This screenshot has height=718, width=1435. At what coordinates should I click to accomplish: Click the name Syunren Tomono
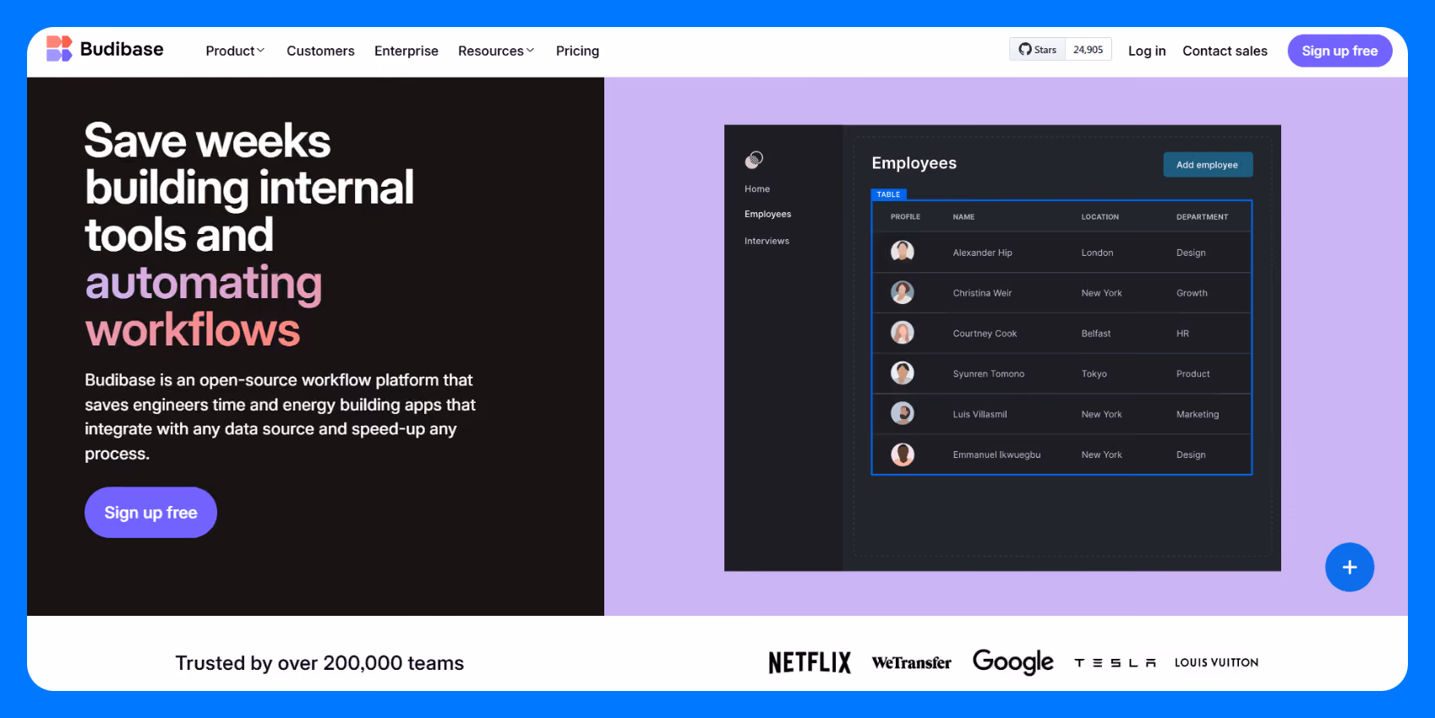click(x=989, y=374)
